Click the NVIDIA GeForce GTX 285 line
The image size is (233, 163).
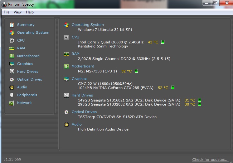116,88
